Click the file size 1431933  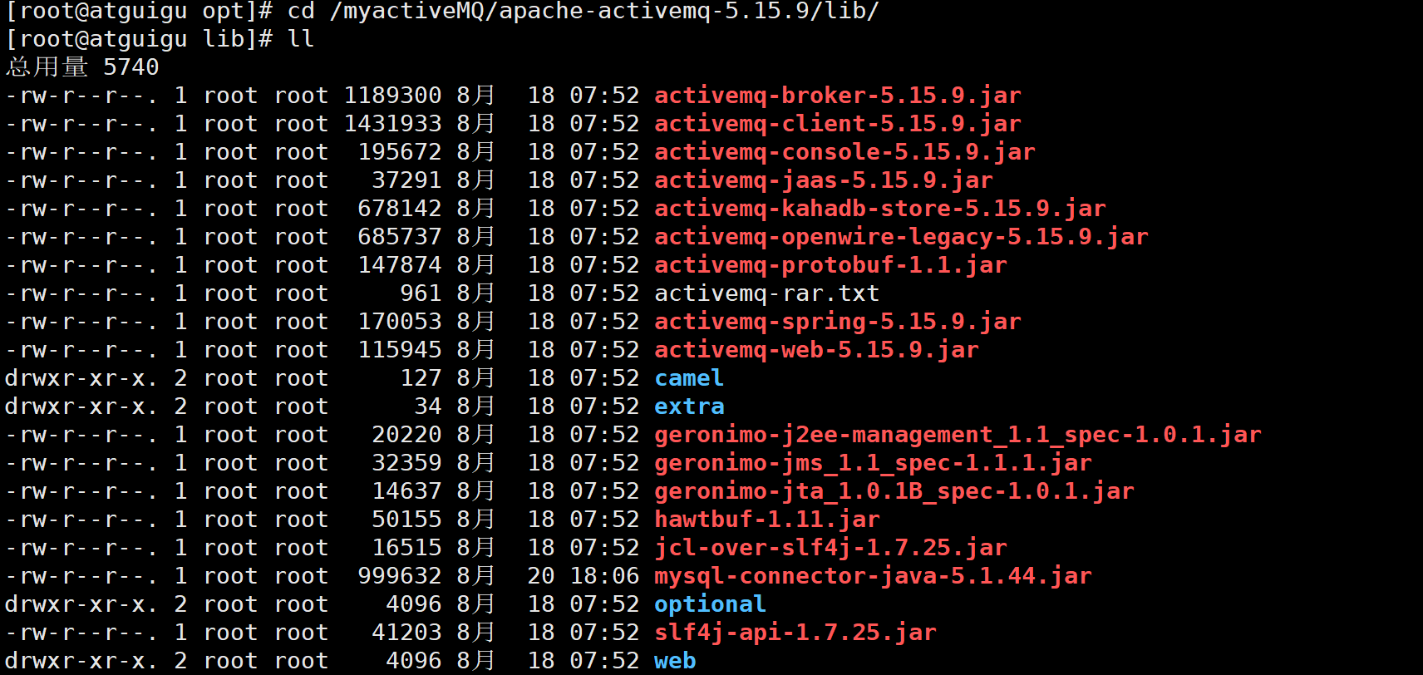393,125
